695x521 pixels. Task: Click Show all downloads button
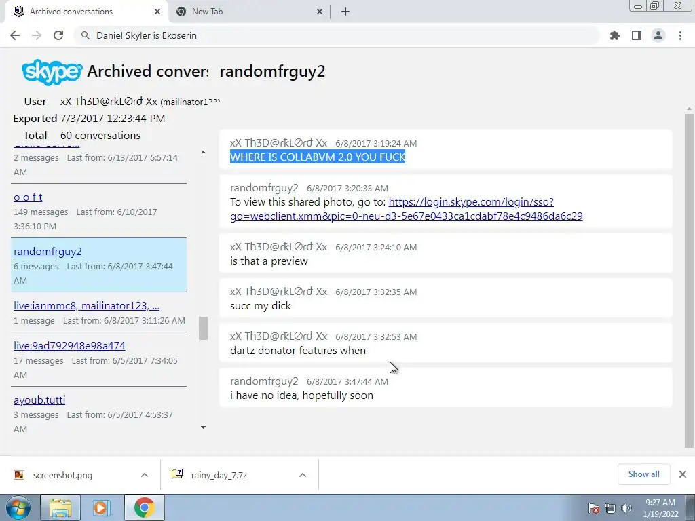coord(643,474)
